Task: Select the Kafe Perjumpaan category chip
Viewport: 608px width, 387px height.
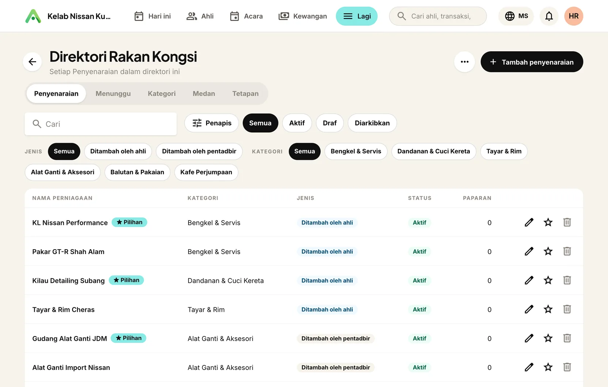Action: click(206, 172)
